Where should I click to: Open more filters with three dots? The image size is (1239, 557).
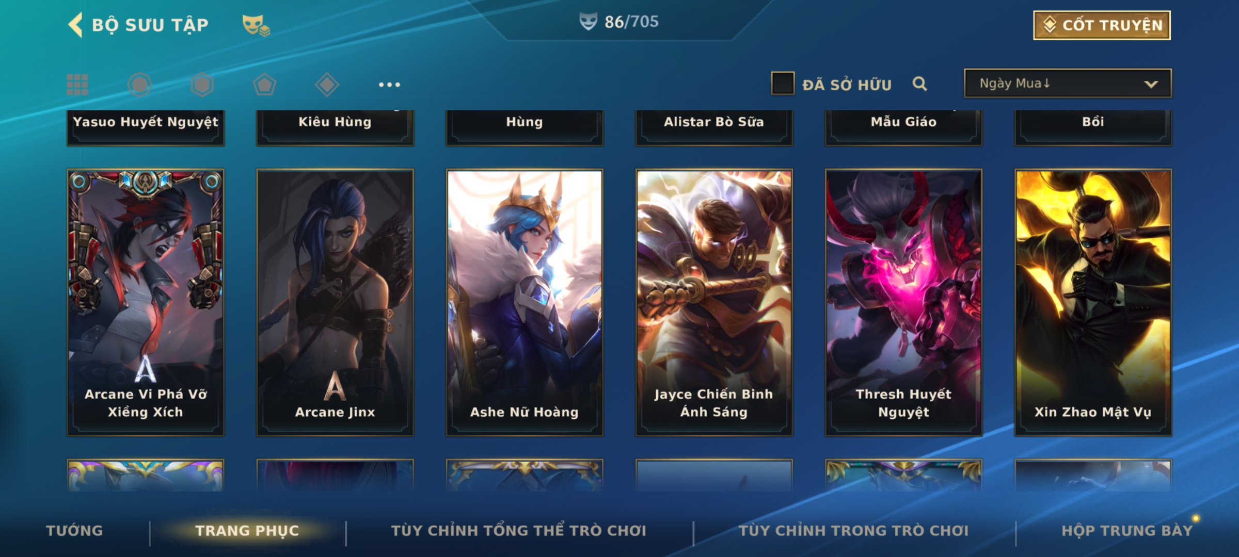(x=389, y=85)
